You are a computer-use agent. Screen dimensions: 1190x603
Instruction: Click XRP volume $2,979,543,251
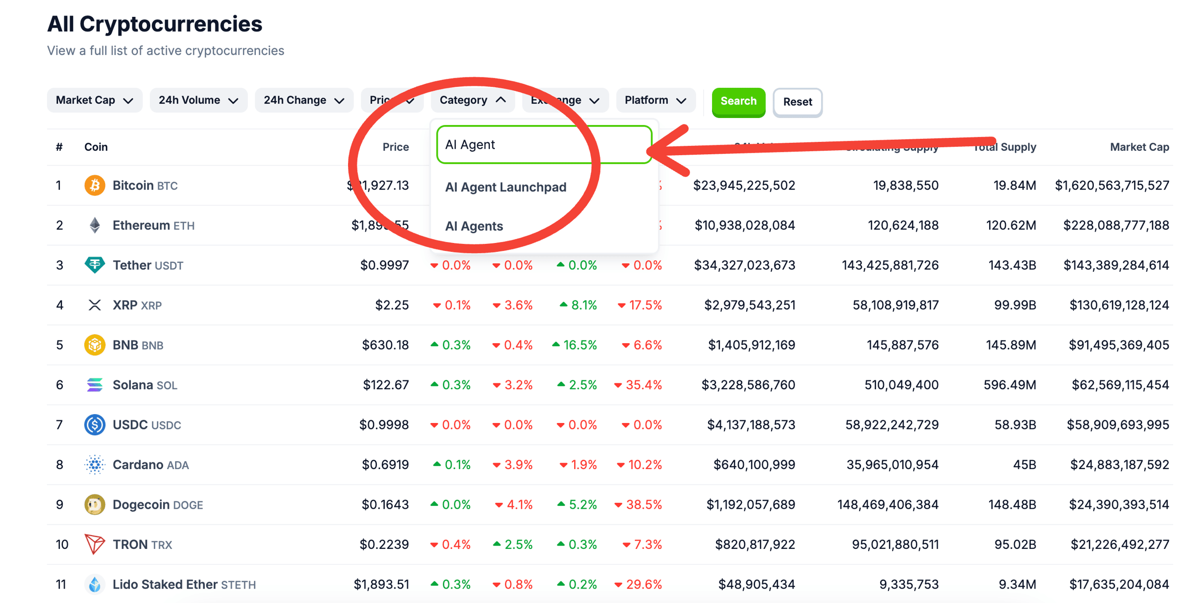(750, 305)
